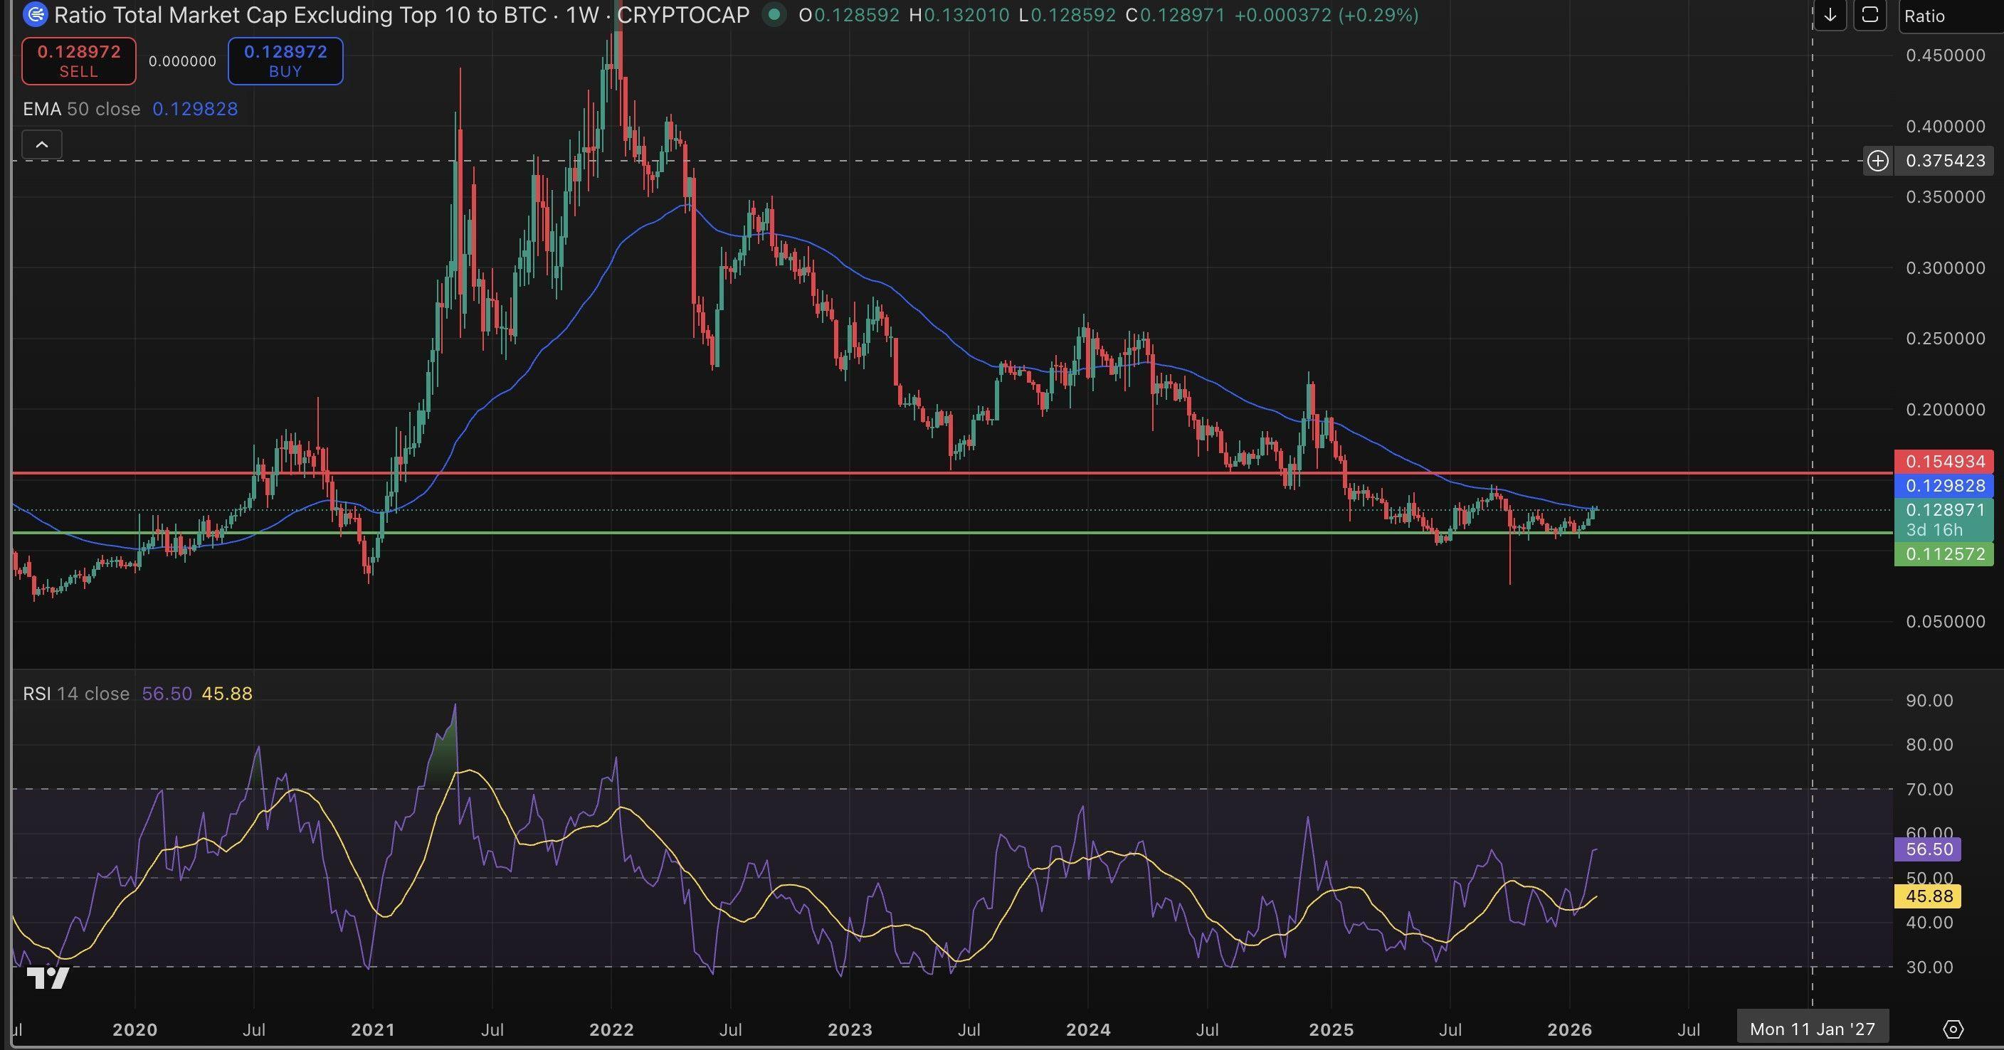This screenshot has height=1050, width=2004.
Task: Click the download chart arrow icon top right
Action: click(1830, 15)
